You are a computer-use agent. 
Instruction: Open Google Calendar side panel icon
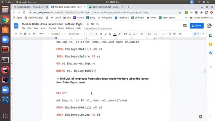[211, 35]
